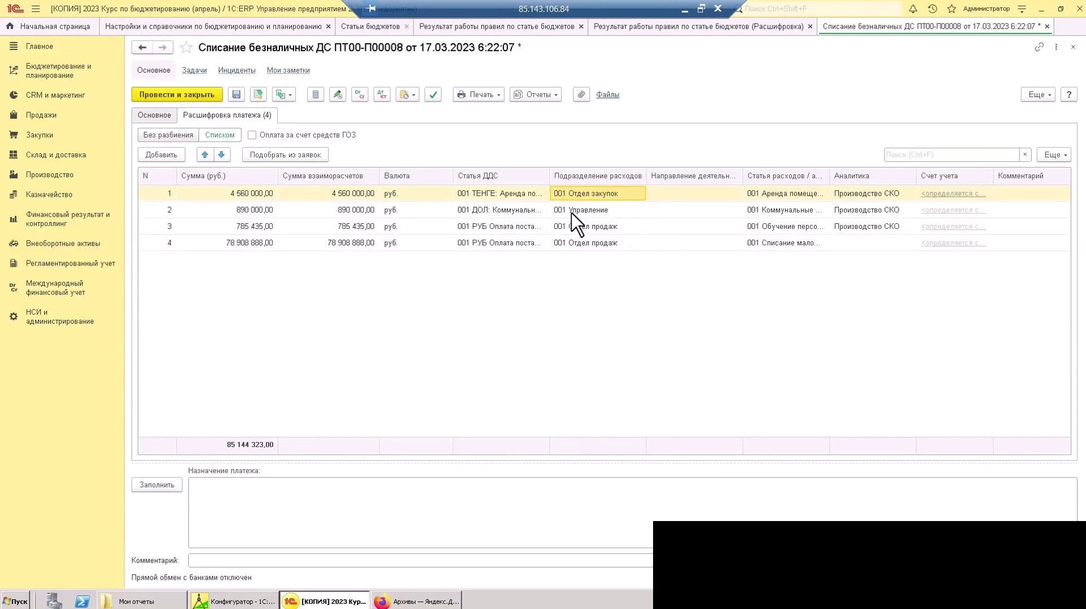Switch to Статьи бюджетов tab
This screenshot has height=609, width=1086.
tap(370, 27)
